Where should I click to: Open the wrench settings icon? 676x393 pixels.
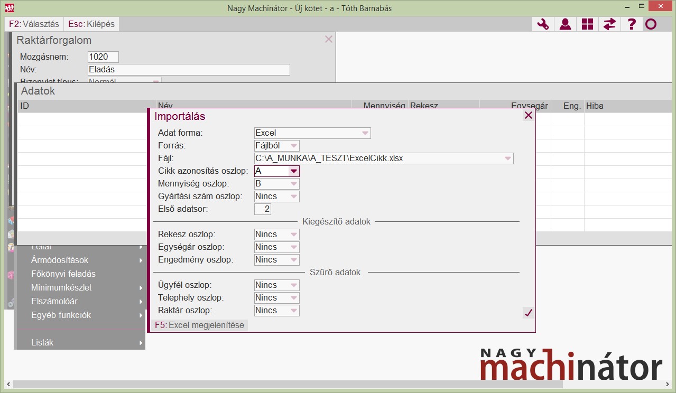pos(543,24)
